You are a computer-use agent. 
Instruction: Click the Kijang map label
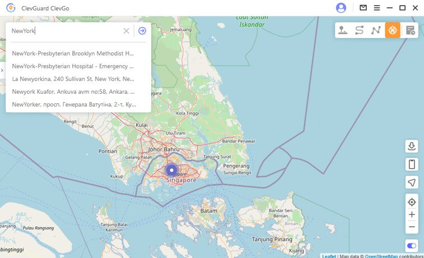(x=296, y=251)
